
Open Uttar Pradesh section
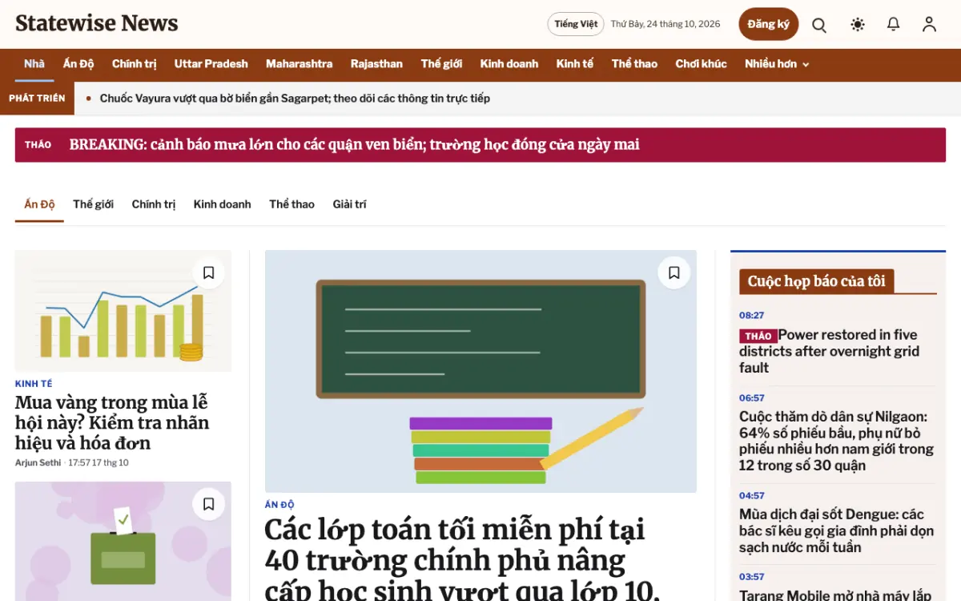[211, 64]
